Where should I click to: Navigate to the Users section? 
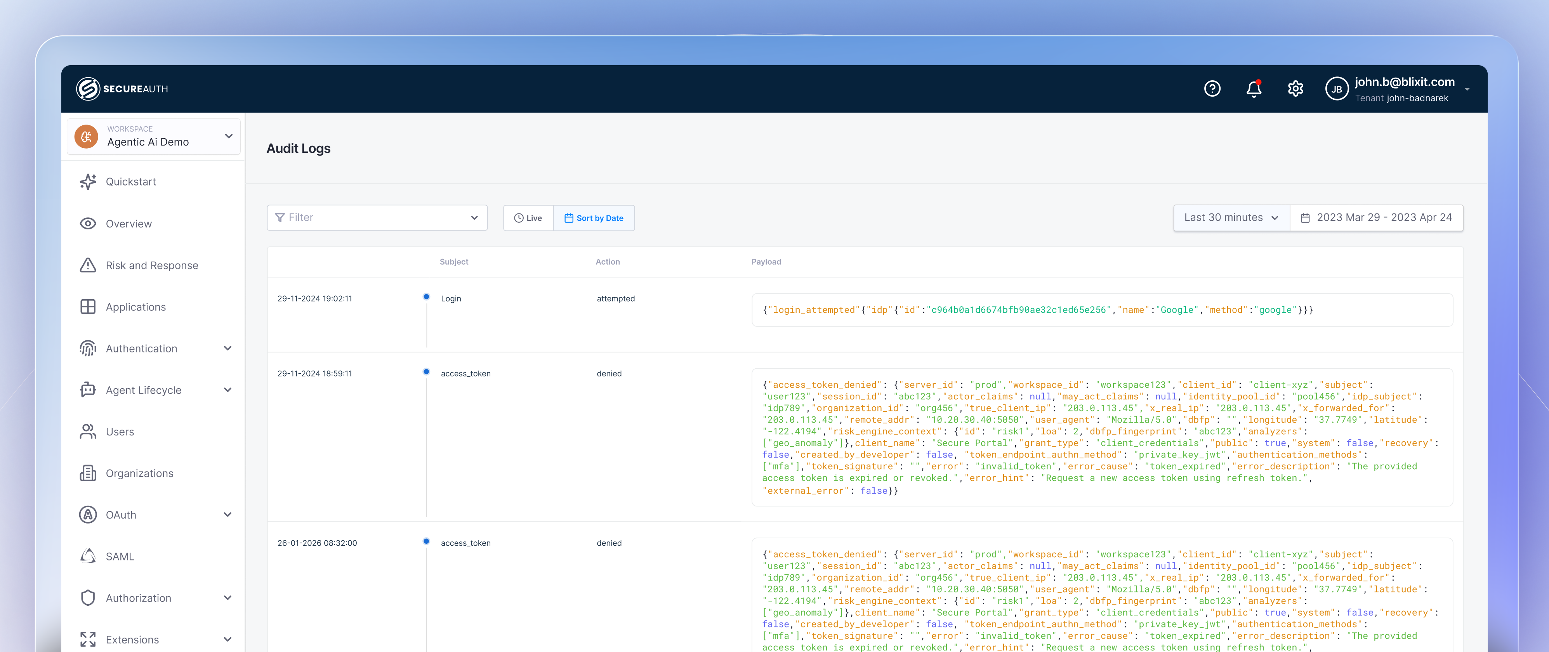click(x=120, y=432)
